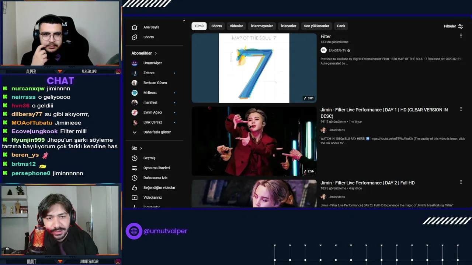Image resolution: width=472 pixels, height=265 pixels.
Task: Open manifest channel avatar
Action: (x=135, y=102)
